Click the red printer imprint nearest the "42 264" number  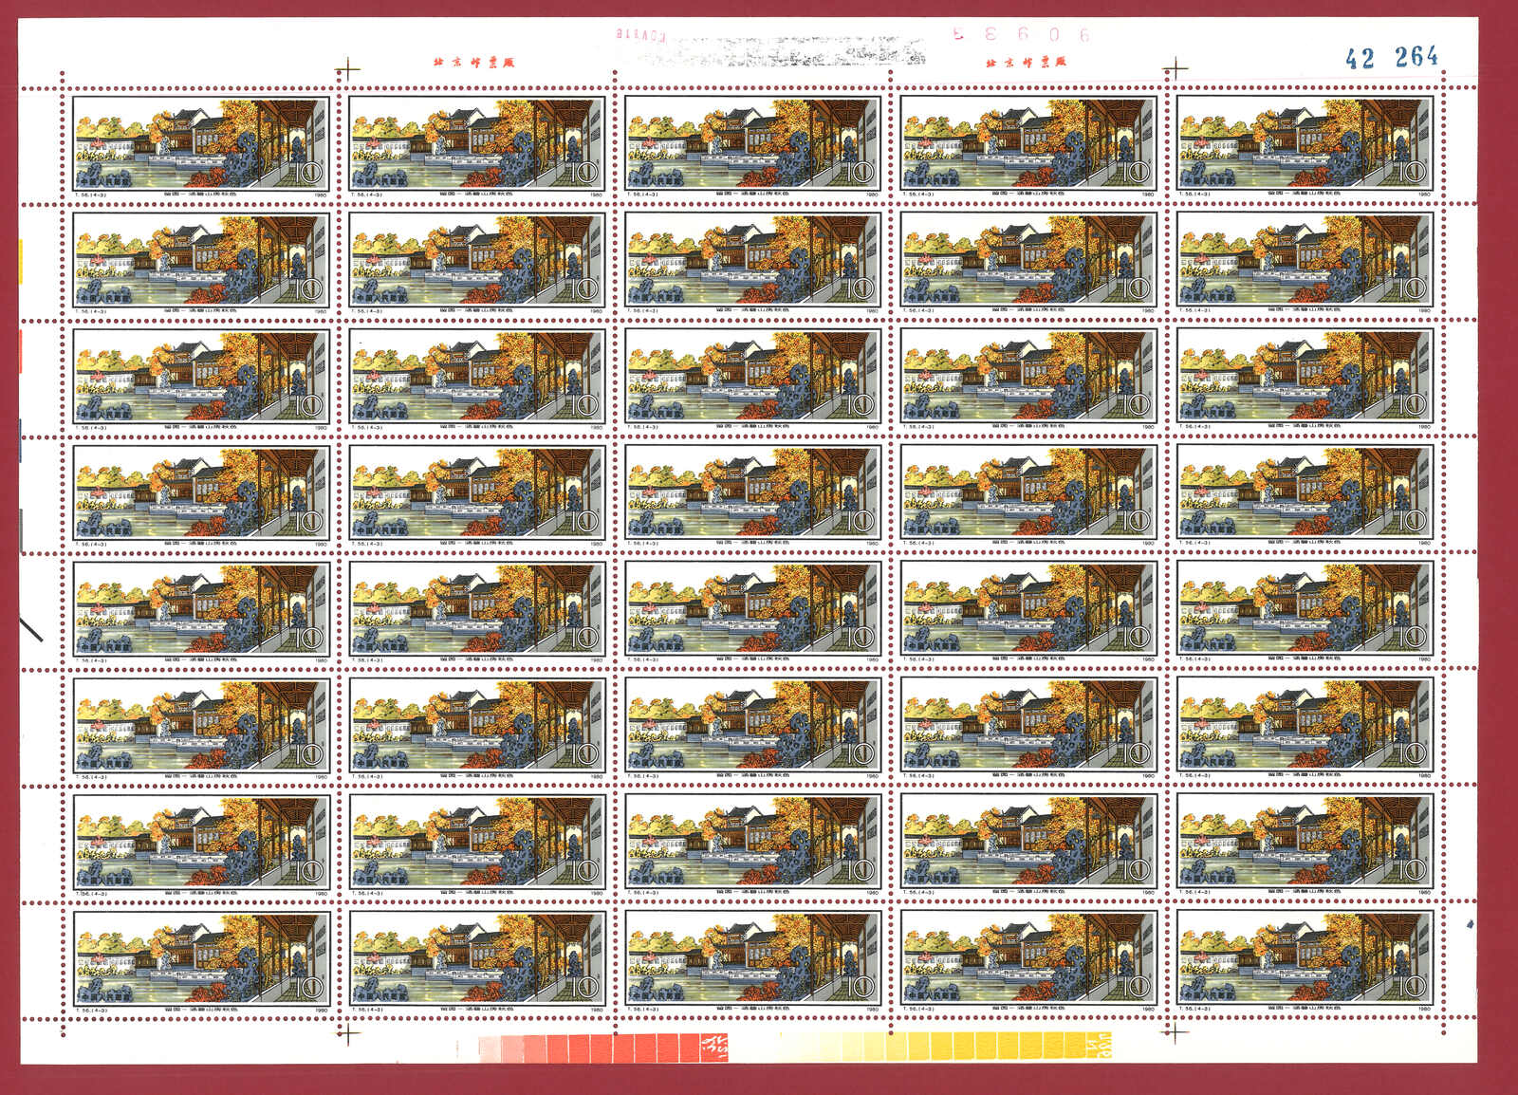(1027, 63)
